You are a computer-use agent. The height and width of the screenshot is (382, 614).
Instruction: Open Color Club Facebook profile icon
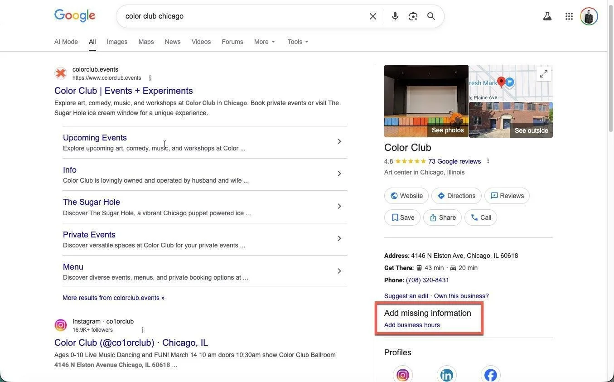click(491, 375)
